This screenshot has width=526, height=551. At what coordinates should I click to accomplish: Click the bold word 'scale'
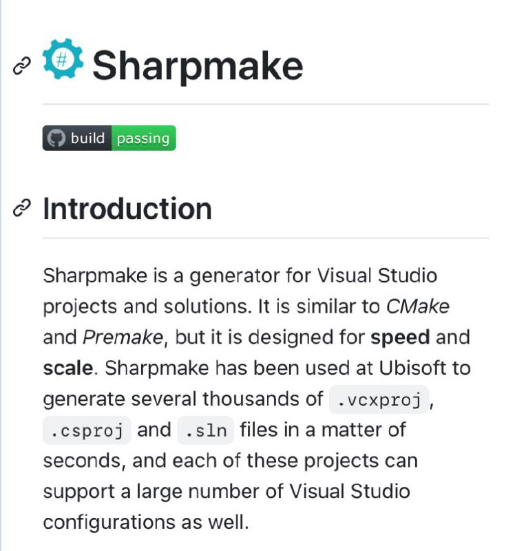pos(67,368)
